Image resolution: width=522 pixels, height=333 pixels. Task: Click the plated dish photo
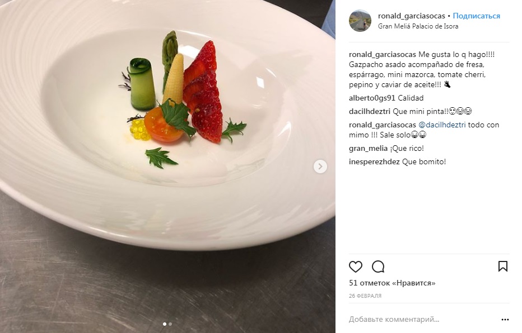(167, 166)
